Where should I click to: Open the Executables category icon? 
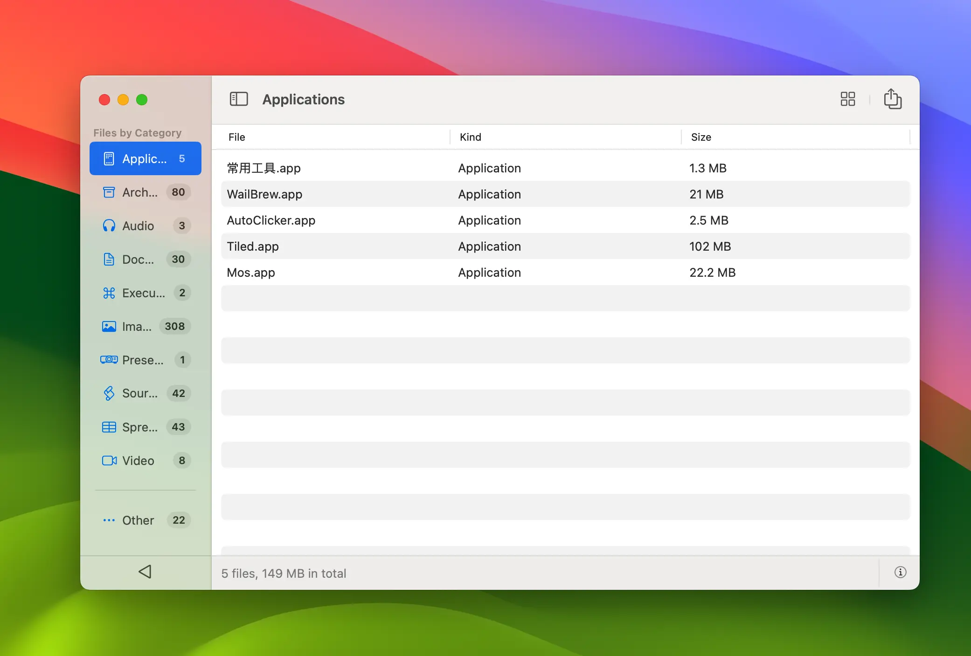pyautogui.click(x=109, y=293)
